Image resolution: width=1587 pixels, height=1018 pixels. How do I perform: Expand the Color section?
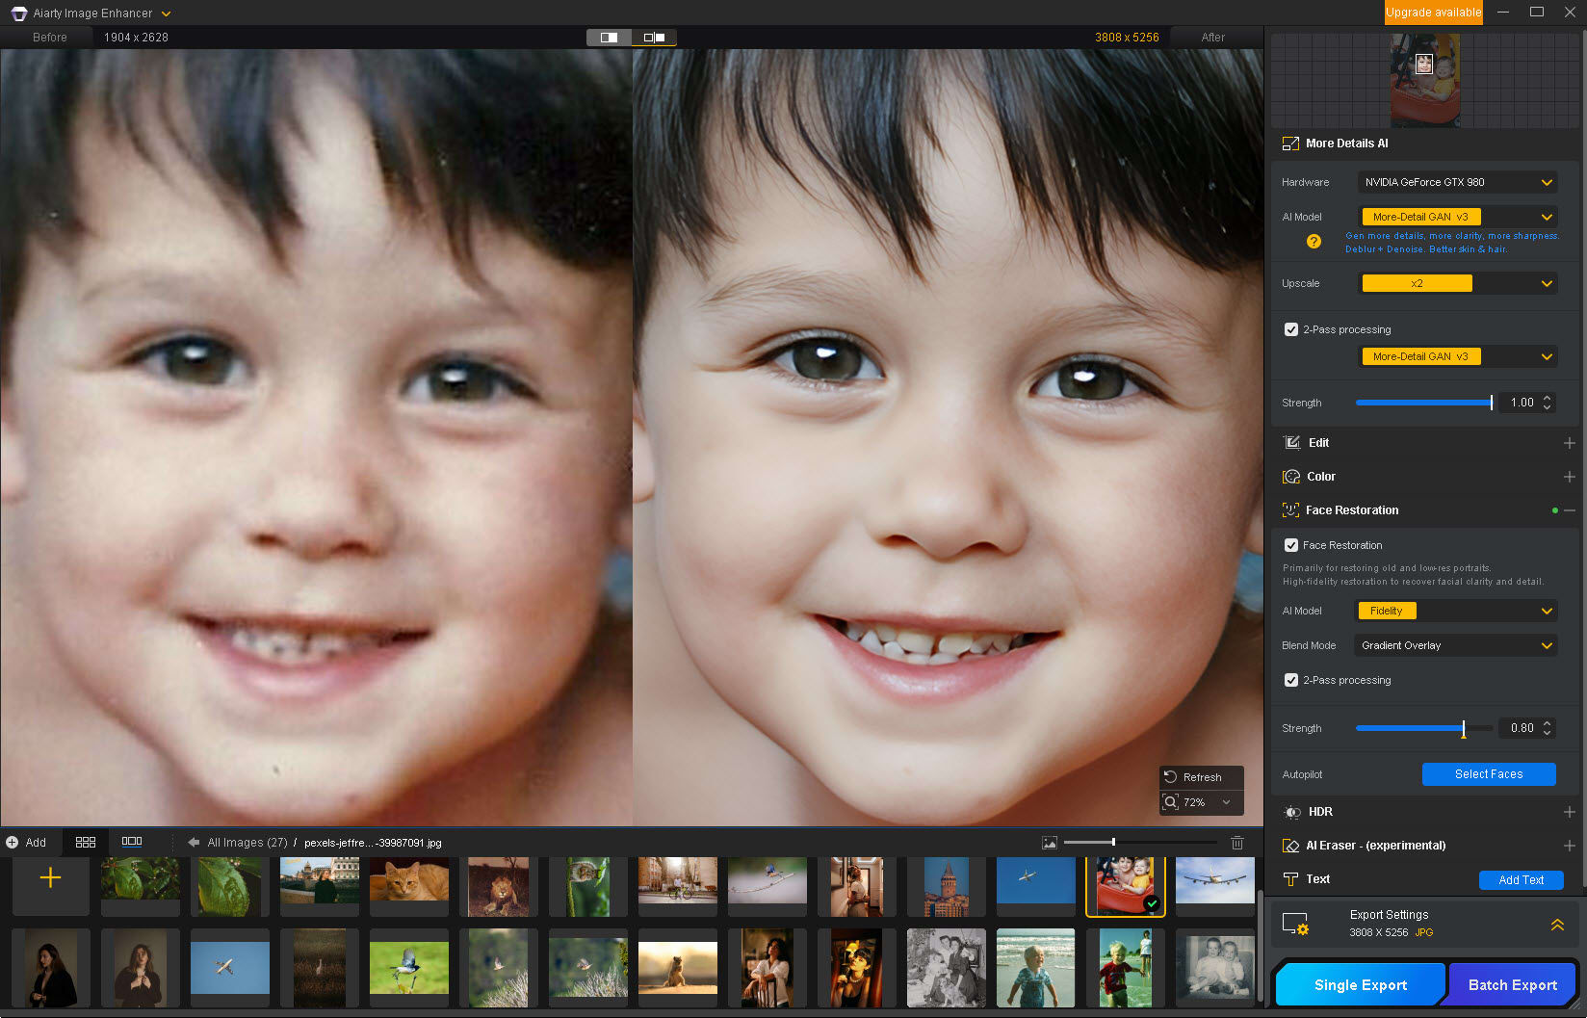1569,477
